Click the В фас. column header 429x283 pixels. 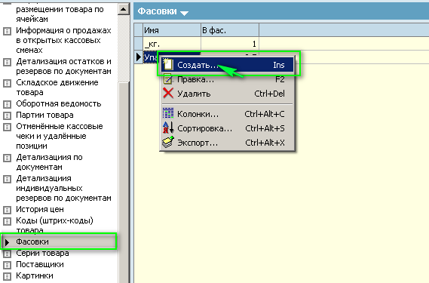pyautogui.click(x=230, y=30)
